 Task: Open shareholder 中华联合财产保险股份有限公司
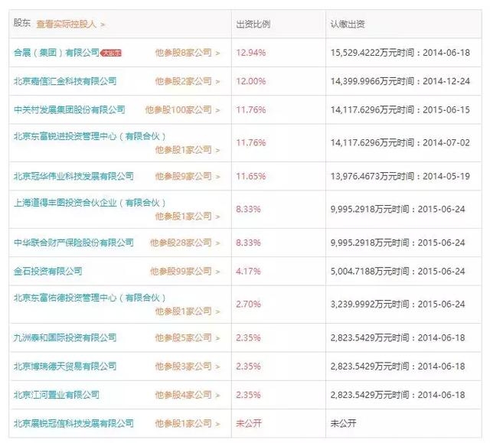pos(73,243)
